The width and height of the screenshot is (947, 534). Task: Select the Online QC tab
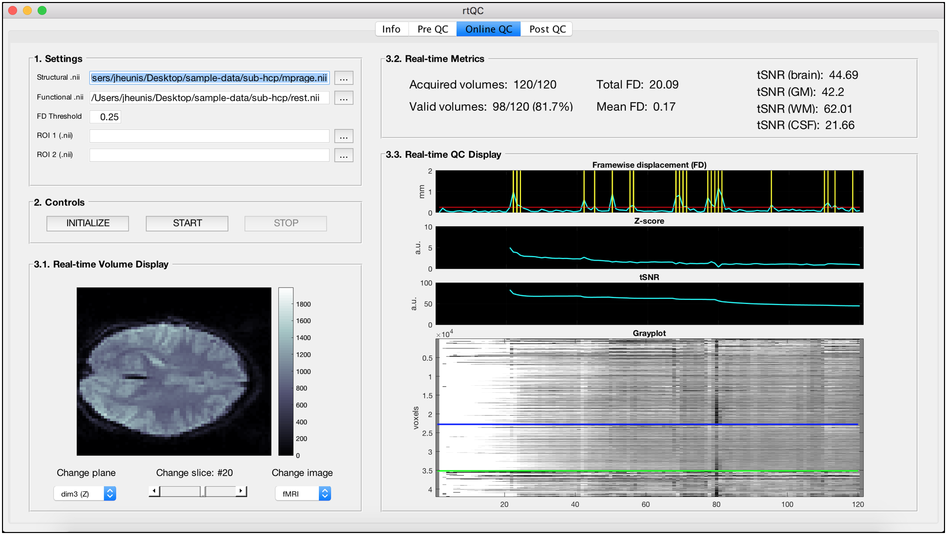pyautogui.click(x=488, y=29)
